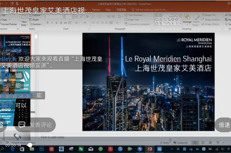Click the Bold formatting icon
The width and height of the screenshot is (231, 153).
pyautogui.click(x=48, y=23)
